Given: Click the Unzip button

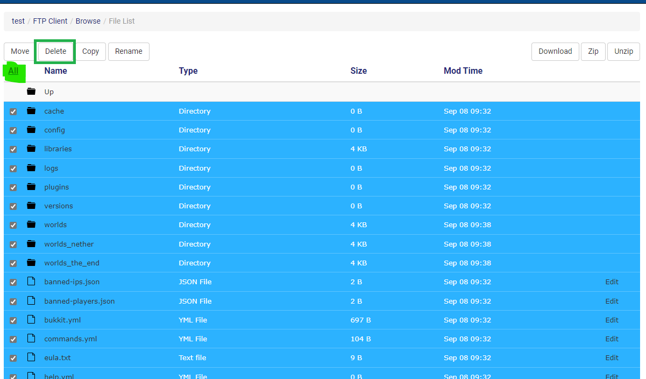Looking at the screenshot, I should [x=623, y=52].
